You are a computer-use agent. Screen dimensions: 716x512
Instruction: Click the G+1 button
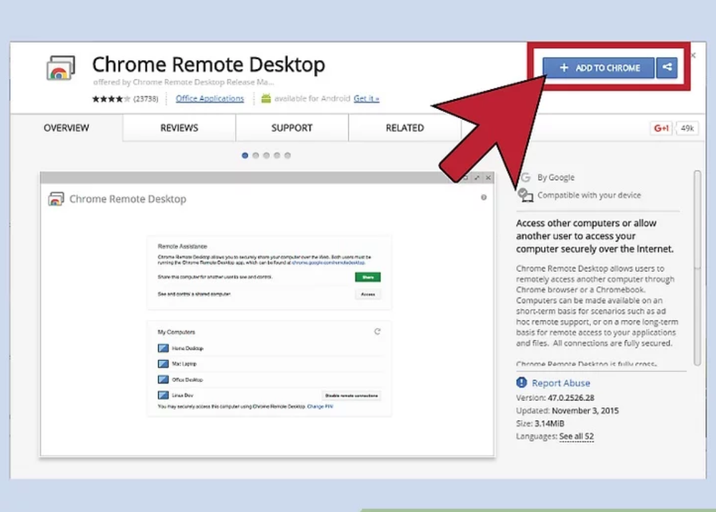coord(661,128)
